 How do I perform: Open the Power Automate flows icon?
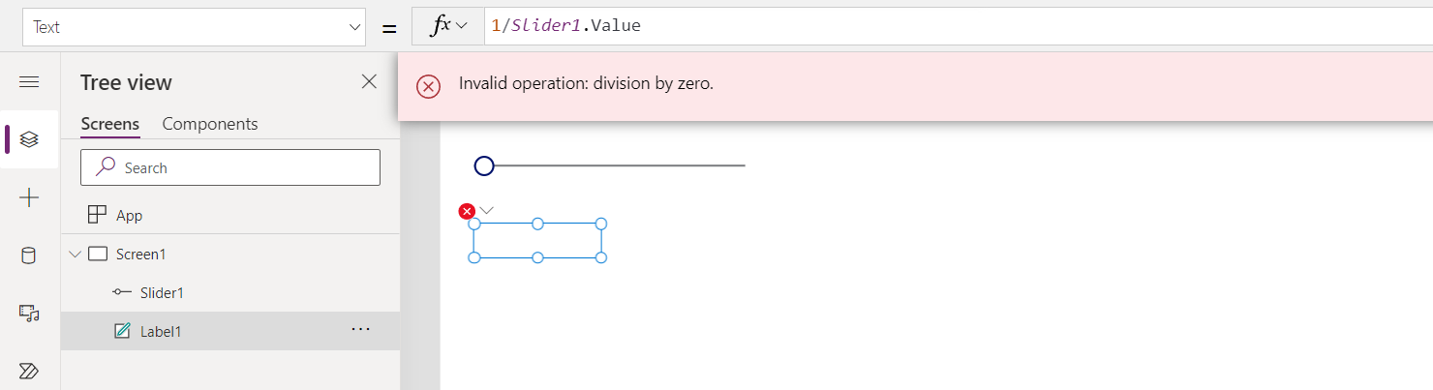click(x=29, y=371)
